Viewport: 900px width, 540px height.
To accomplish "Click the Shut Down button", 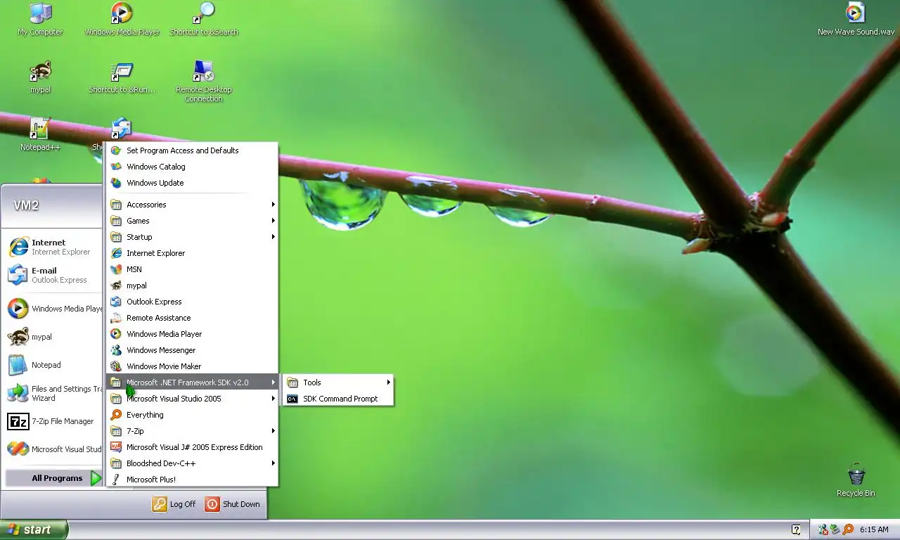I will [233, 504].
